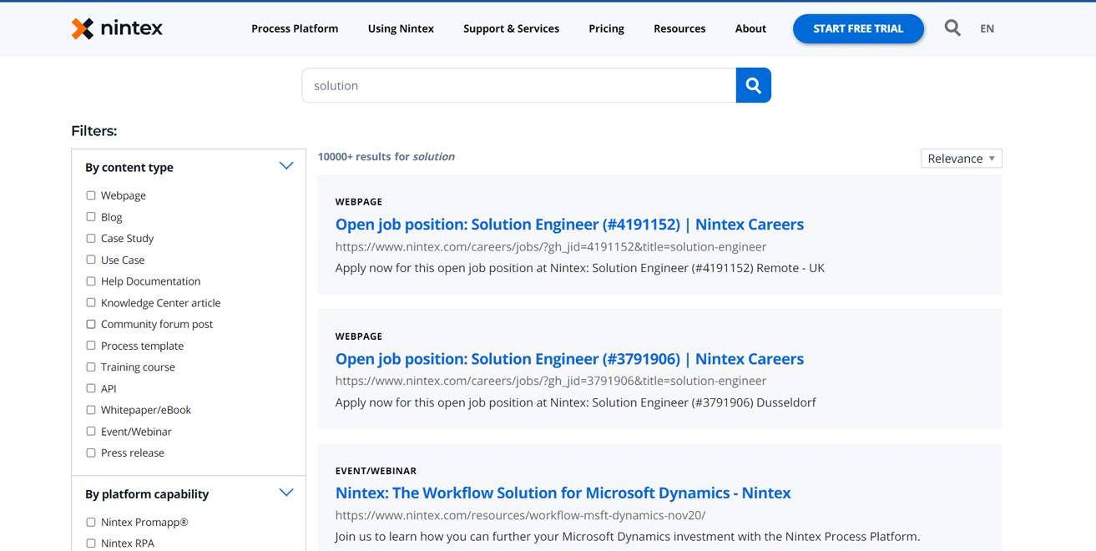Image resolution: width=1096 pixels, height=551 pixels.
Task: Click the blue search submit button
Action: (x=753, y=85)
